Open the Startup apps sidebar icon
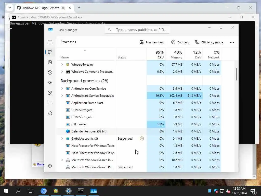 (x=50, y=83)
